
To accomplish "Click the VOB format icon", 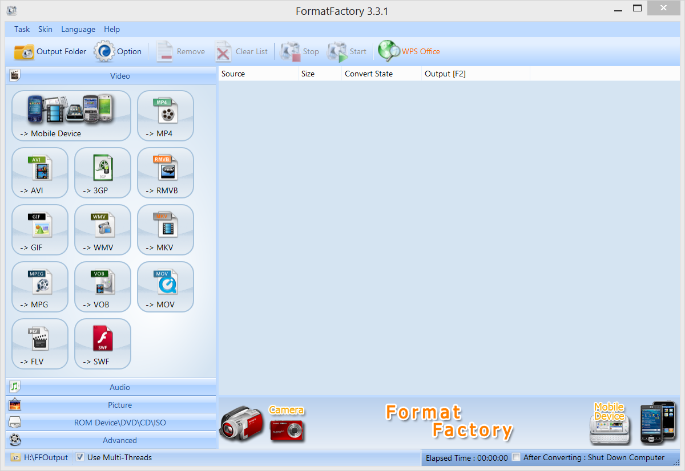I will click(103, 287).
